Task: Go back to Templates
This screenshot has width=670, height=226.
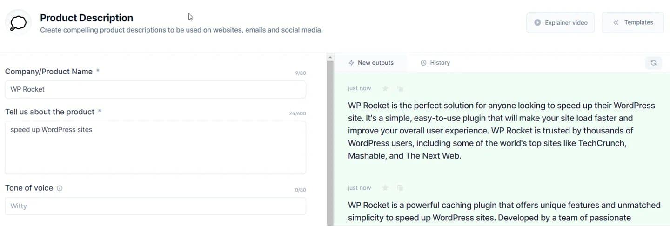Action: tap(633, 22)
